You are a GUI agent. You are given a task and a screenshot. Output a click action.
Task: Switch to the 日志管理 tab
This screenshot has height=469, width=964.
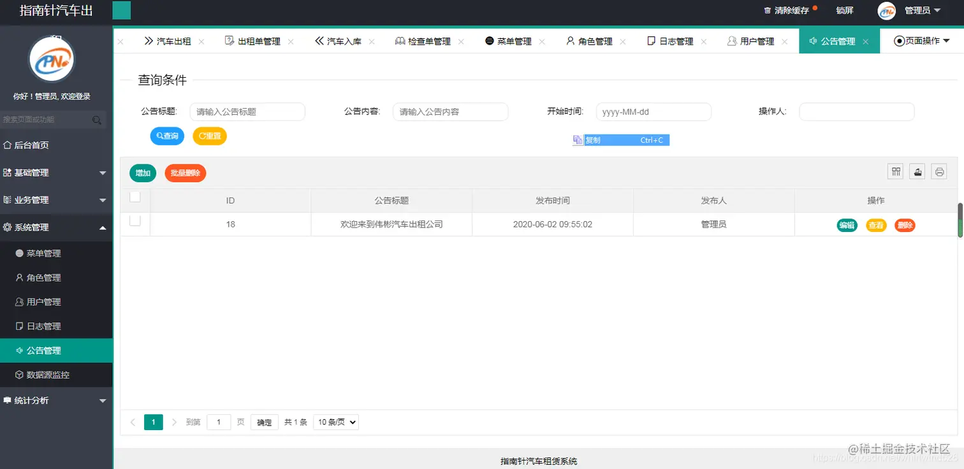(670, 41)
